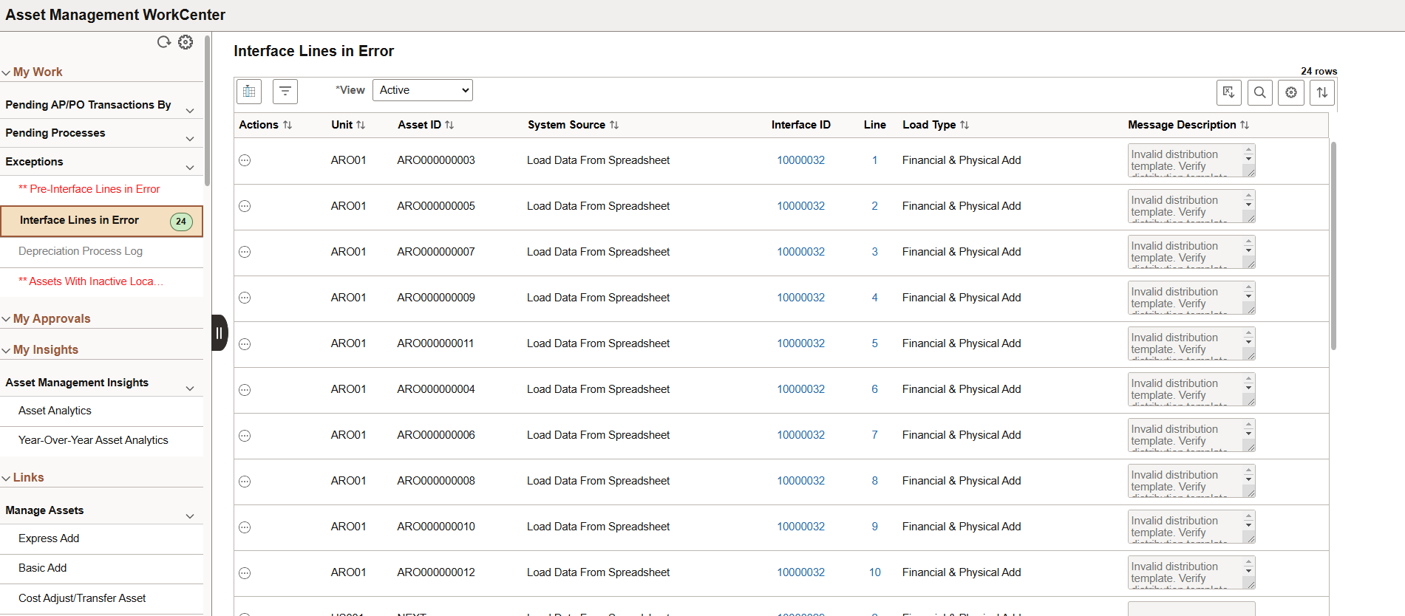The image size is (1405, 616).
Task: Open grid chart/pivot icon in toolbar
Action: click(249, 92)
